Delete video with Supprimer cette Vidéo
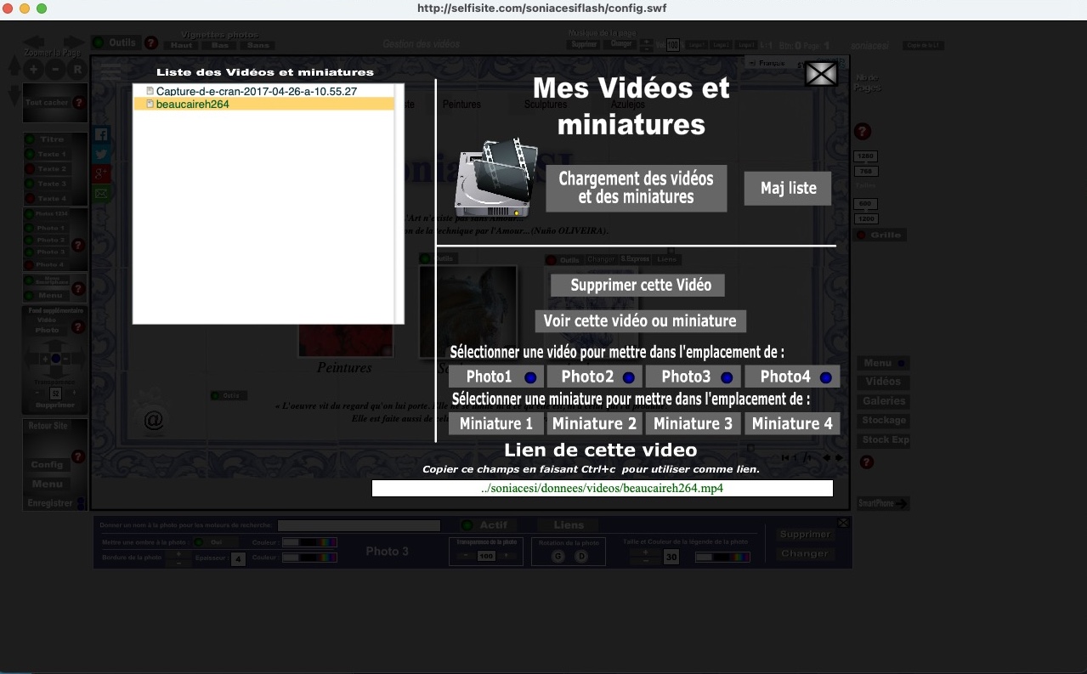Image resolution: width=1087 pixels, height=674 pixels. tap(637, 285)
